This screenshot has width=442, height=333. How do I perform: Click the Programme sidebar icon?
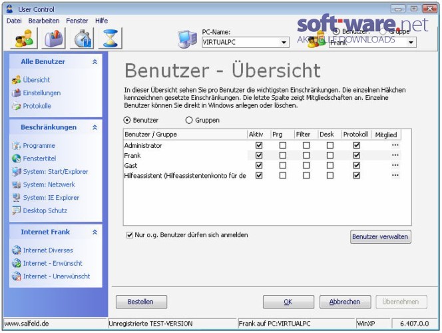tap(17, 145)
